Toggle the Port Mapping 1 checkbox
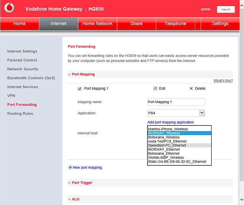This screenshot has height=205, width=244. (80, 89)
